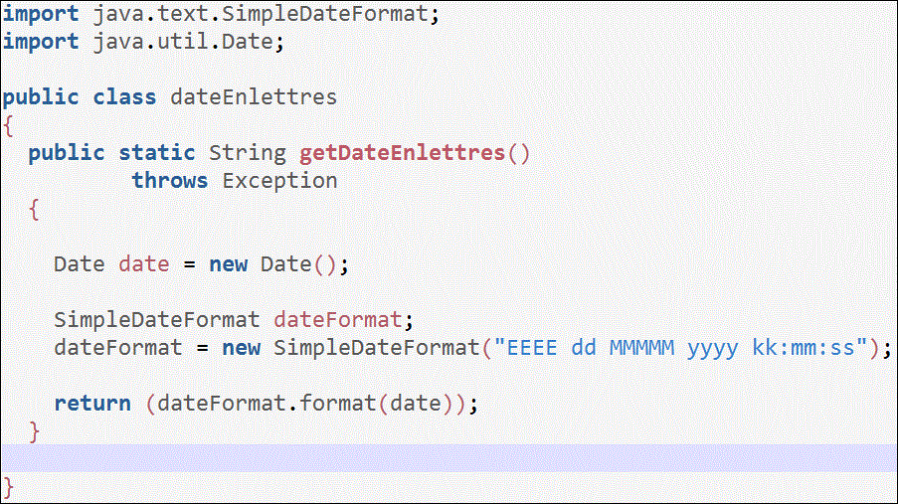The height and width of the screenshot is (504, 898).
Task: Click the red variable 'date' declaration
Action: 144,264
